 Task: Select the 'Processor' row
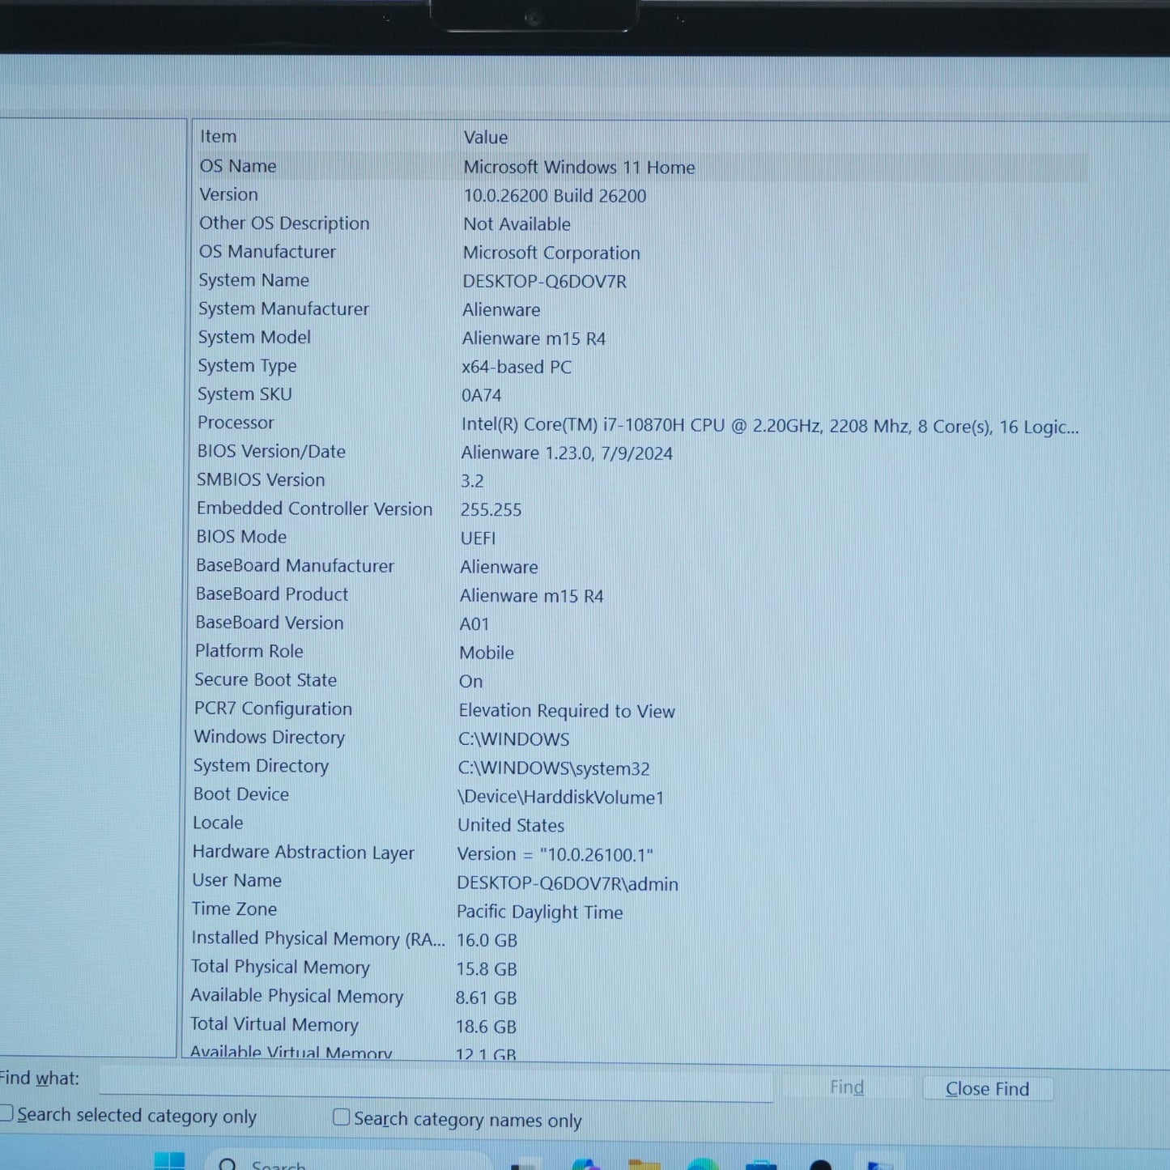(236, 423)
